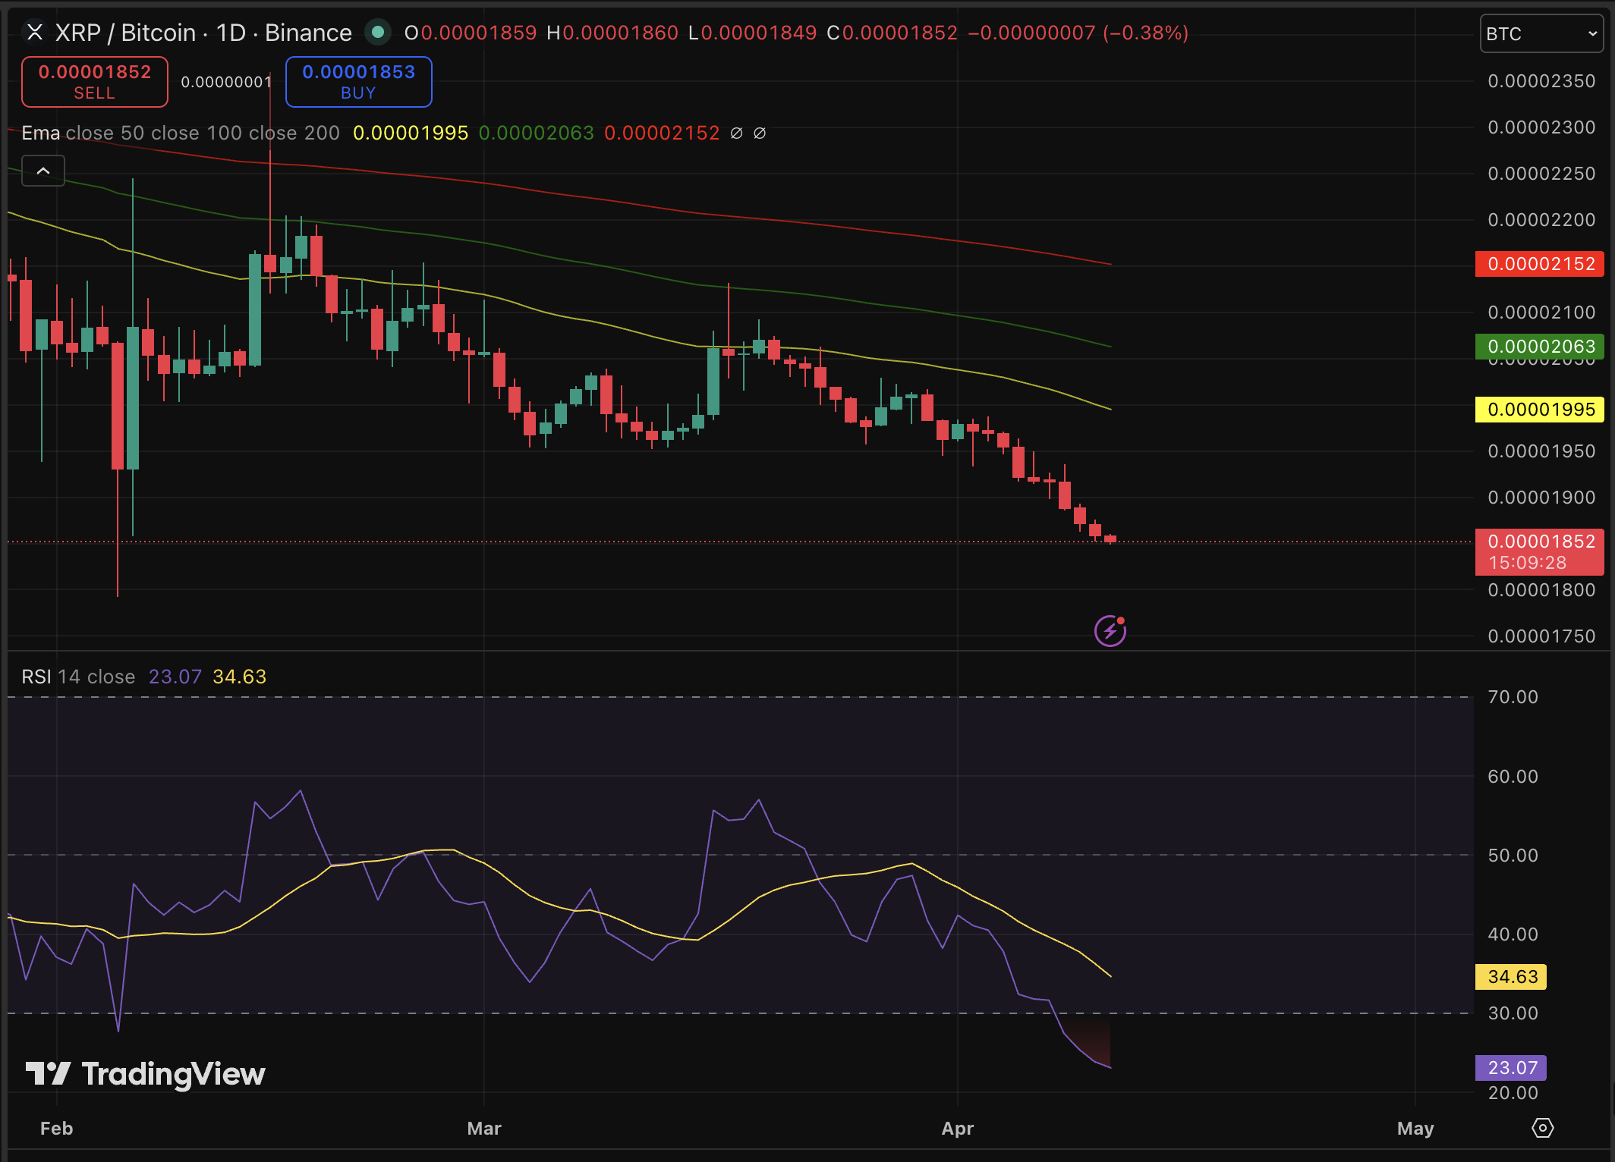Viewport: 1615px width, 1162px height.
Task: Open the BTC currency dropdown
Action: coord(1541,33)
